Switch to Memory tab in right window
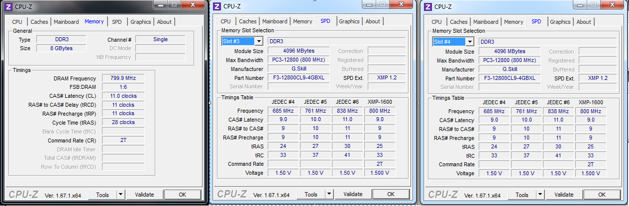This screenshot has height=206, width=629. 514,22
